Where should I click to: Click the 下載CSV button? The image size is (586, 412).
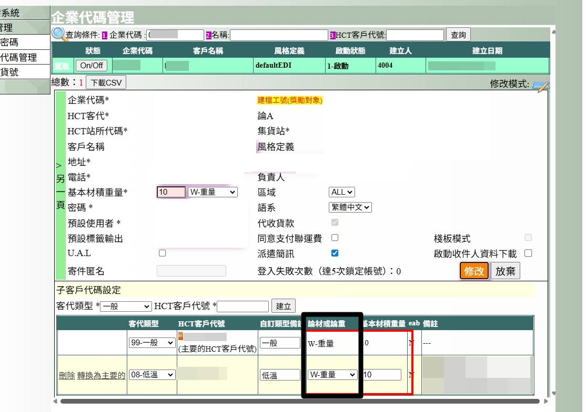[106, 83]
